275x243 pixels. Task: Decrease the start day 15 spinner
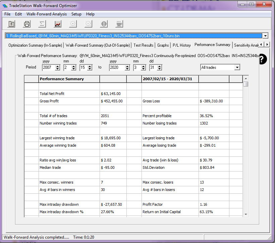pyautogui.click(x=90, y=69)
